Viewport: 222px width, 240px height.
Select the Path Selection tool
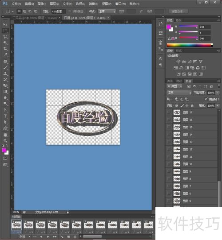pos(5,122)
